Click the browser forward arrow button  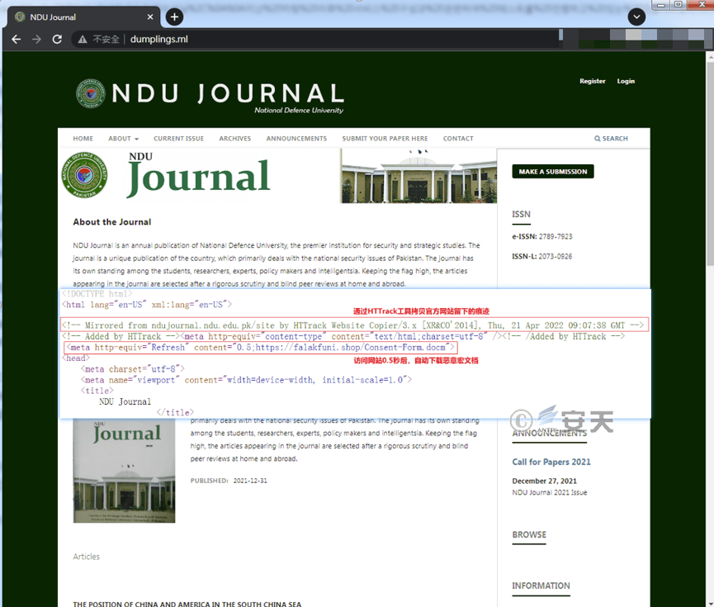(x=36, y=39)
